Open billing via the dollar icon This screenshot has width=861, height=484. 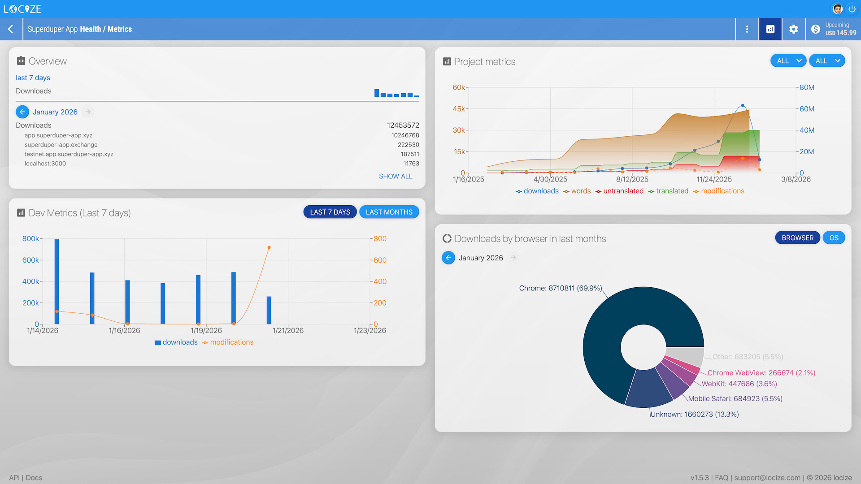pos(816,29)
